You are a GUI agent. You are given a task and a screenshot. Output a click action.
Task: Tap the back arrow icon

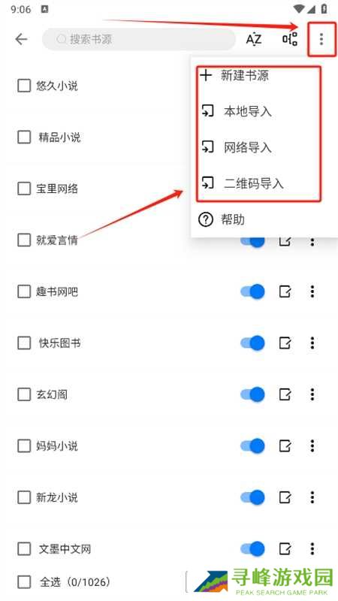tap(22, 39)
